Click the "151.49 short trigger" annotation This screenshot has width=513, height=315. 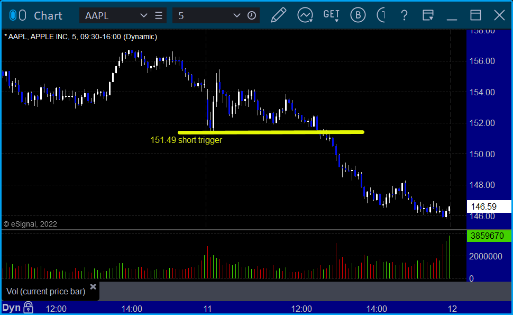pos(186,140)
